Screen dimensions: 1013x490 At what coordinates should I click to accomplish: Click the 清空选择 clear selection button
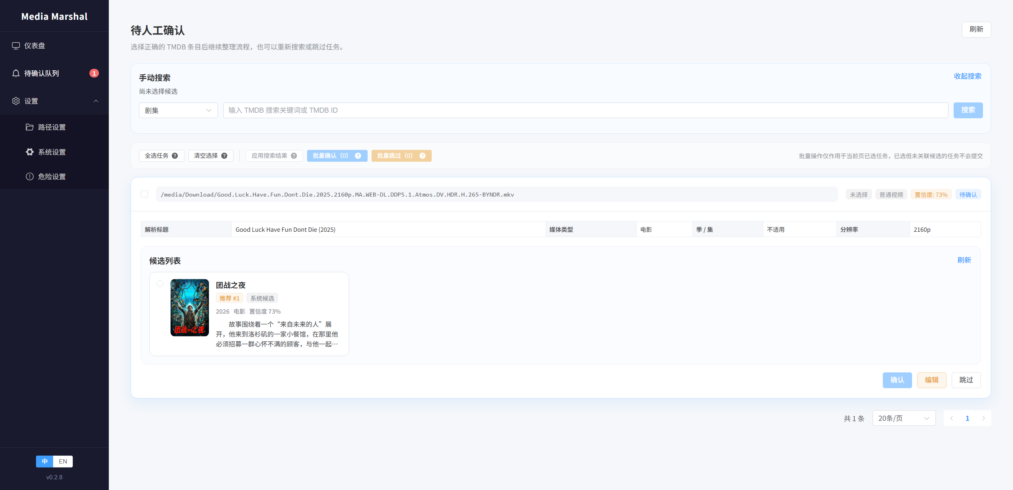[x=211, y=156]
